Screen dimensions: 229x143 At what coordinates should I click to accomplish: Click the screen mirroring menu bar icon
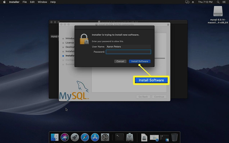pos(187,2)
